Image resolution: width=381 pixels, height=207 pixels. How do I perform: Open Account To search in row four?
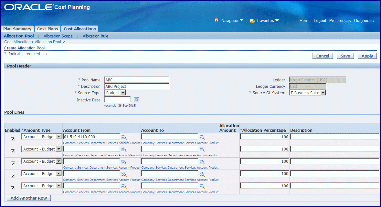pyautogui.click(x=202, y=174)
